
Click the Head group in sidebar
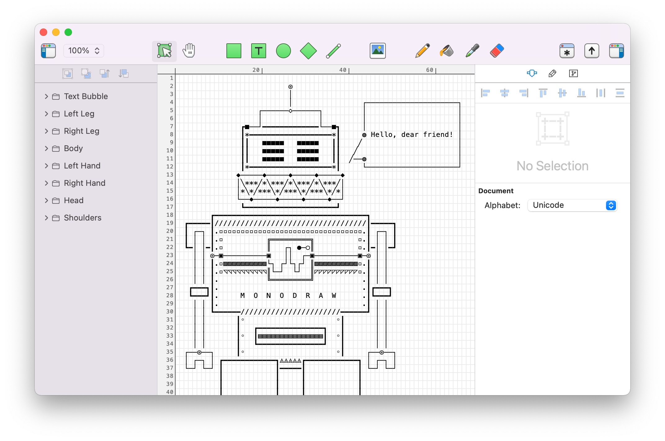pos(74,200)
